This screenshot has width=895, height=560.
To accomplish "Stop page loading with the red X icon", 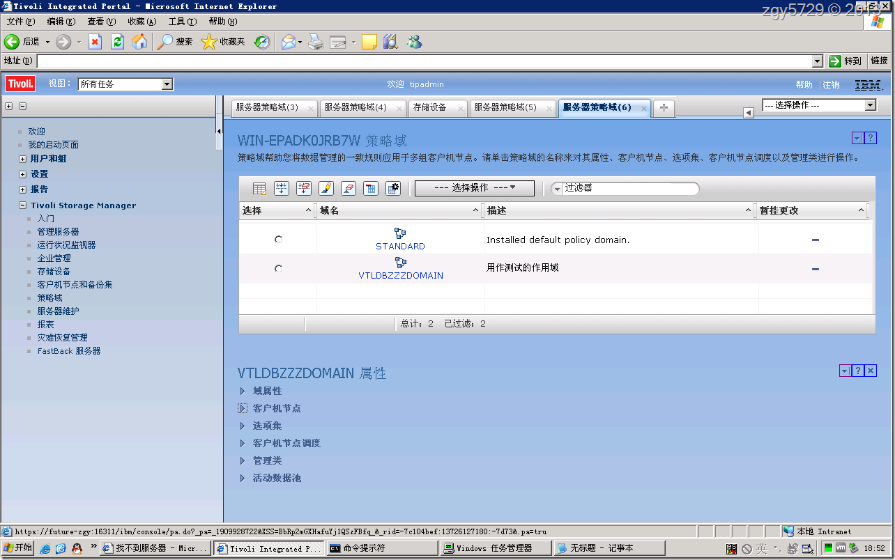I will pyautogui.click(x=95, y=42).
